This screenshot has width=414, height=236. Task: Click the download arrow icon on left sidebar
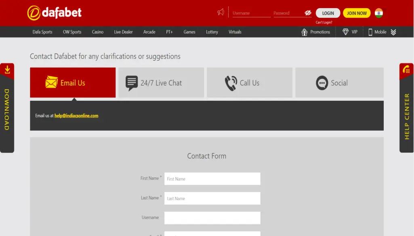(x=7, y=70)
